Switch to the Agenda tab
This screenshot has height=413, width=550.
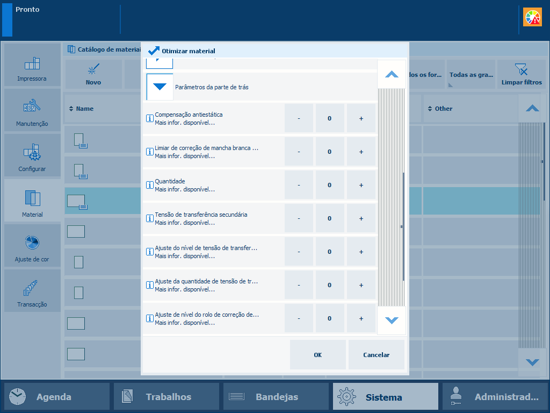[x=57, y=396]
